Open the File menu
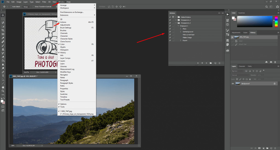This screenshot has width=280, height=150. [8, 2]
